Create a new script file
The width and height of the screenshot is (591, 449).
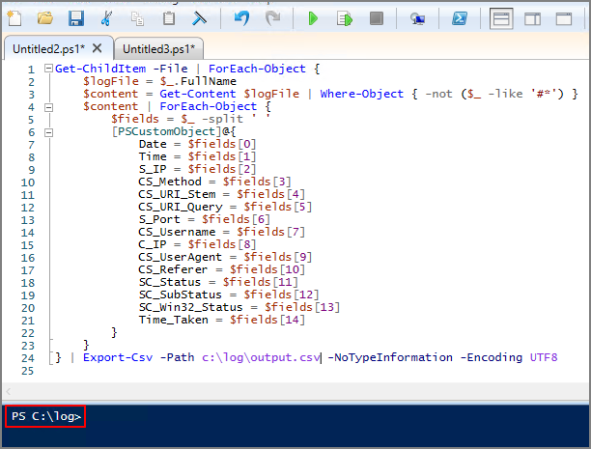click(x=14, y=18)
